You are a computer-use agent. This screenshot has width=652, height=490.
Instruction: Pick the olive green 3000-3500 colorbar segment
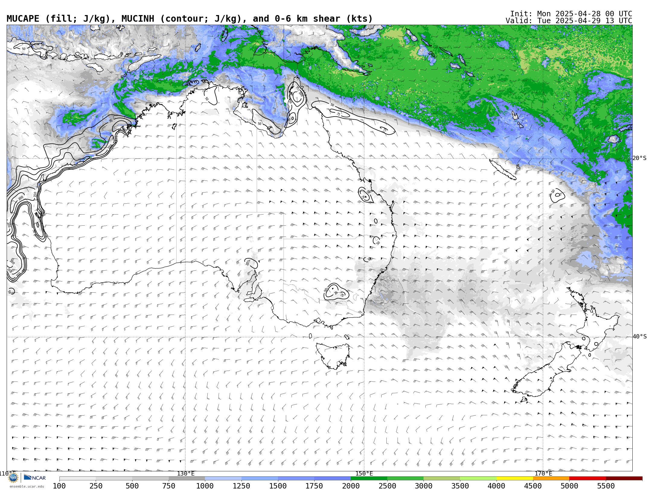[442, 479]
